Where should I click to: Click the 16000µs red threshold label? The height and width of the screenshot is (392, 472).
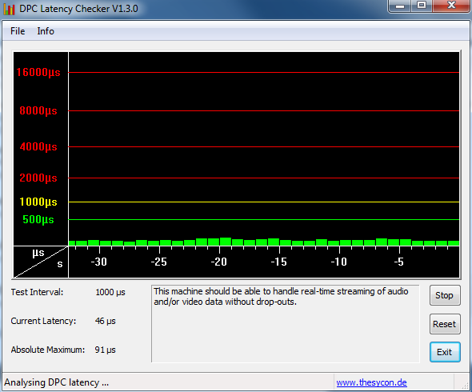pyautogui.click(x=38, y=72)
